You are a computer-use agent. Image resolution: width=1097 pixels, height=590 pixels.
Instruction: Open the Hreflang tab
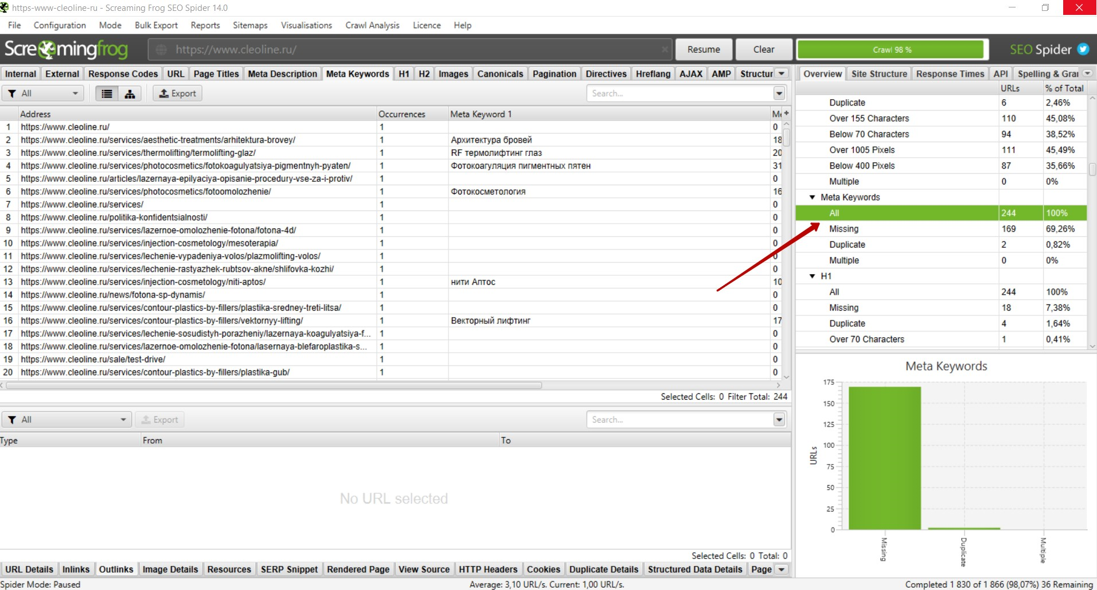point(653,74)
